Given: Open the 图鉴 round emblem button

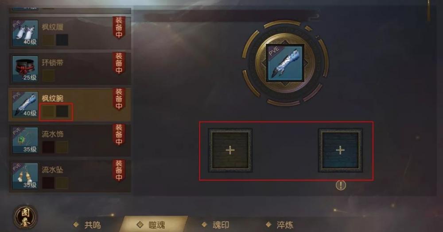Looking at the screenshot, I should click(x=25, y=217).
